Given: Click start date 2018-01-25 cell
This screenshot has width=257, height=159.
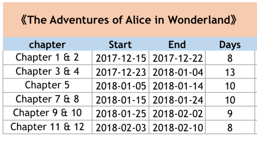Looking at the screenshot, I should coord(120,113).
